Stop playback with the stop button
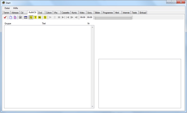Screen dimensions: 187x113 [x=59, y=17]
